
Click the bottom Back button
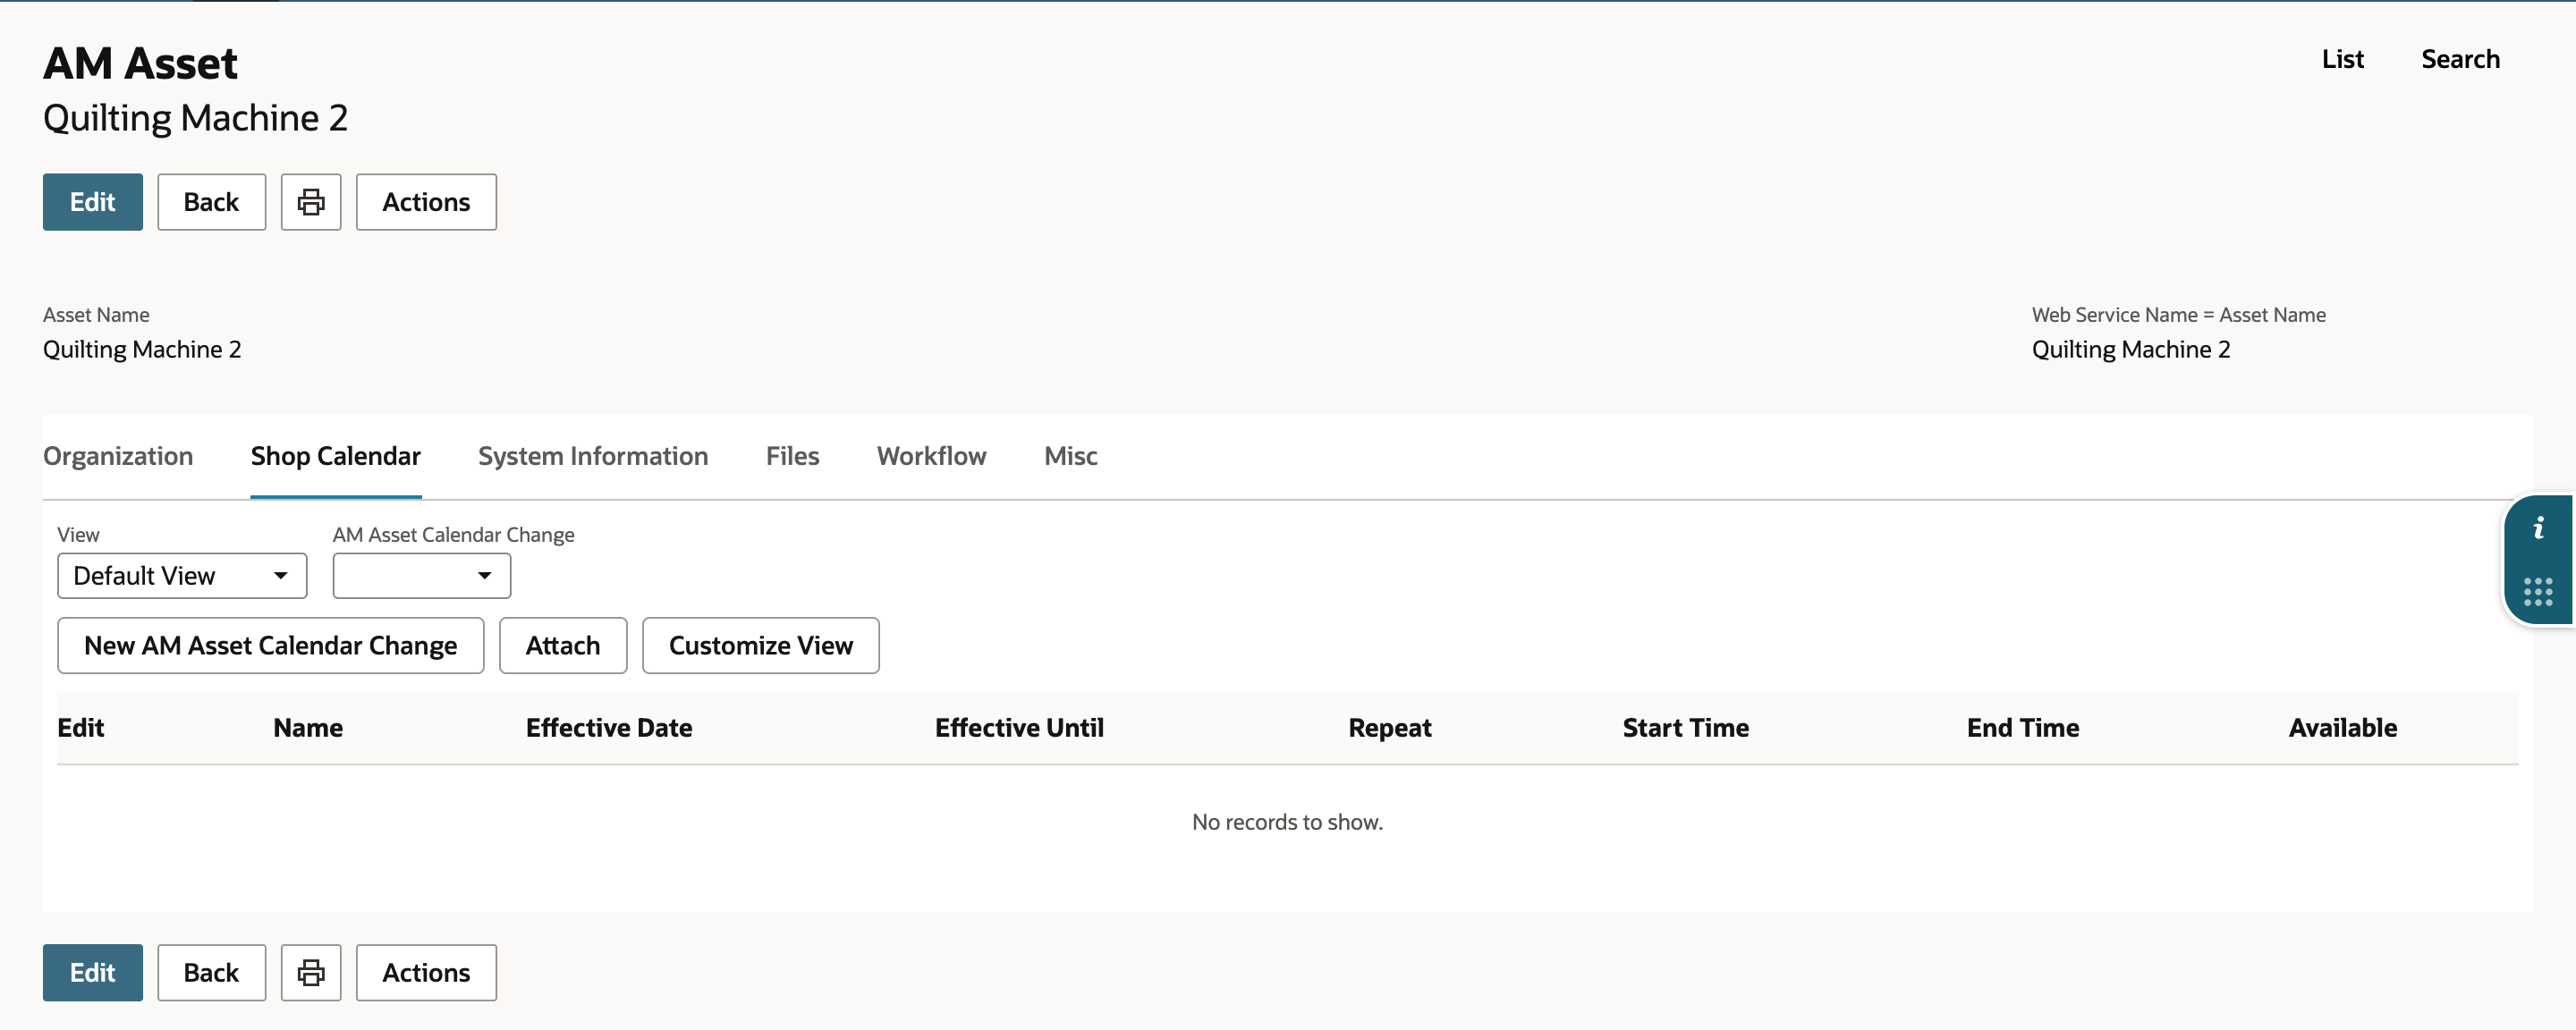click(x=211, y=972)
